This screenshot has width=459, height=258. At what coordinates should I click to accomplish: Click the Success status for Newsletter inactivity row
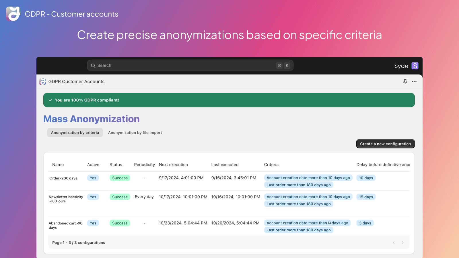pos(120,197)
